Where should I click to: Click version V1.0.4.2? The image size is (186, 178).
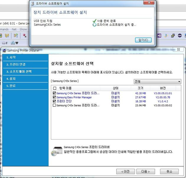pos(163,101)
